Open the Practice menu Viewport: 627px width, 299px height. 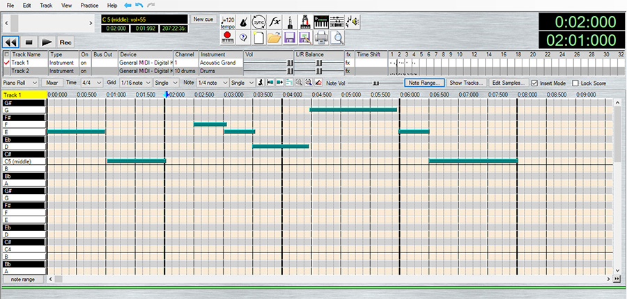point(90,6)
